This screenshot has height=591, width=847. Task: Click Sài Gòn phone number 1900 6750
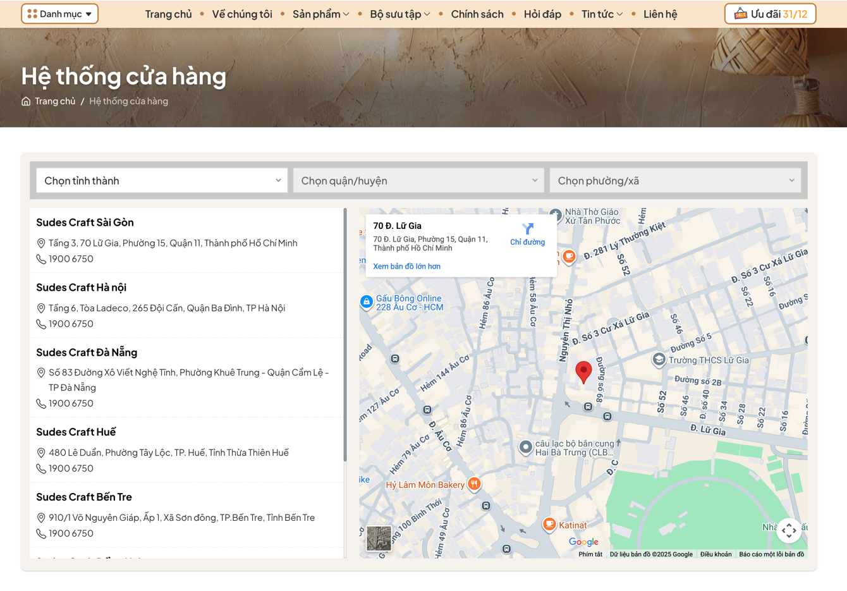coord(71,259)
